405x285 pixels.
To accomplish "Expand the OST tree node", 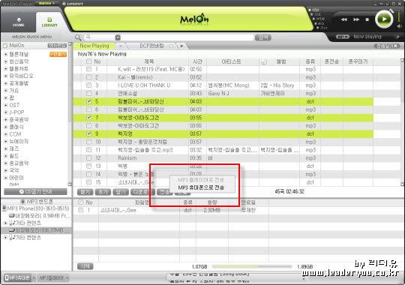I will (x=6, y=105).
